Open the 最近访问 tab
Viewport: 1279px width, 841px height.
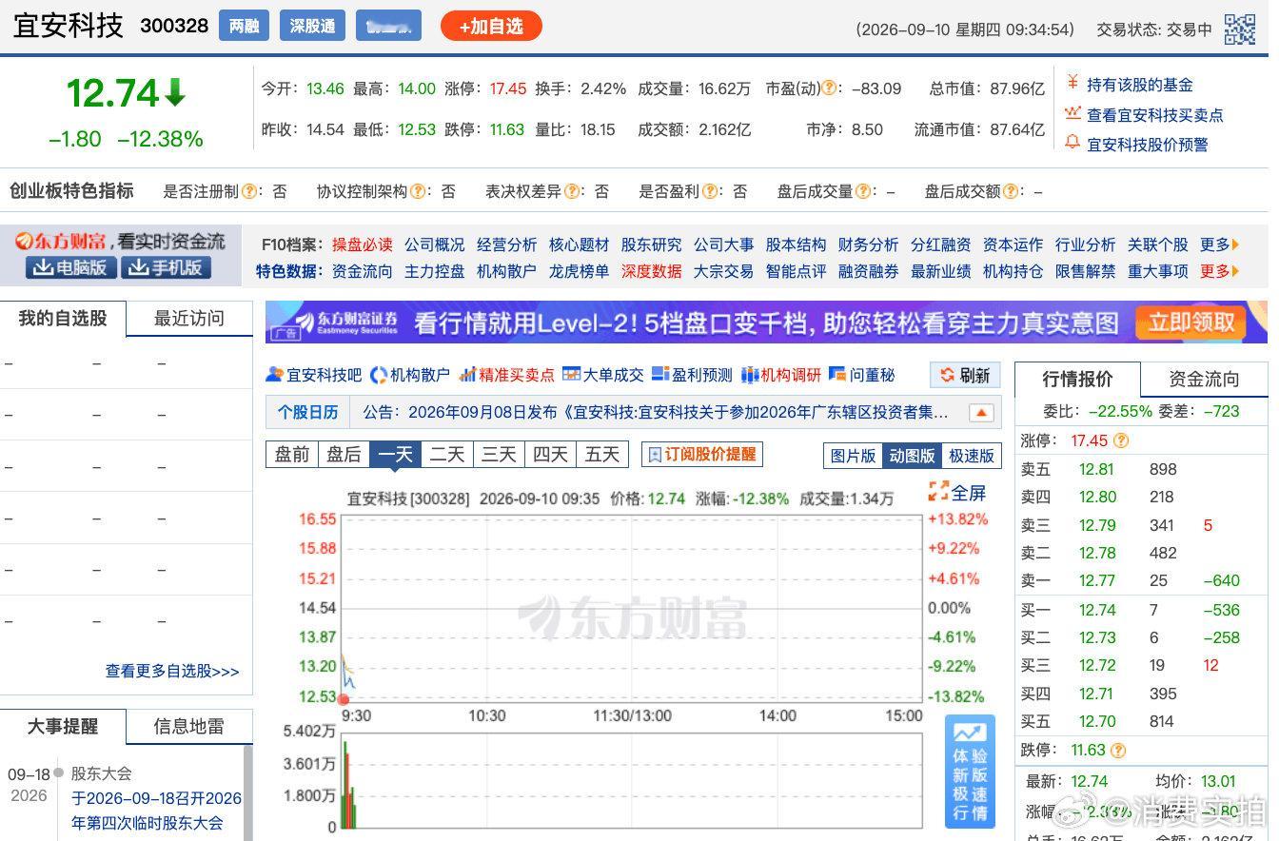click(x=189, y=319)
